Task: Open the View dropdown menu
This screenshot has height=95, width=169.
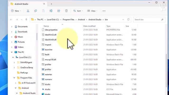Action: 92,11
